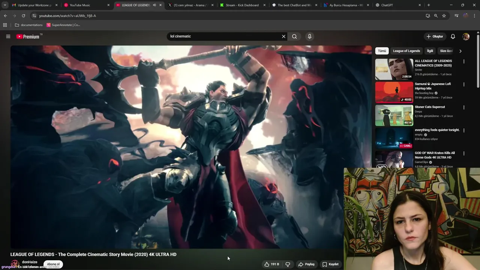Switch to Update your Workzone Gmail tab
Viewport: 480px width, 270px height.
pyautogui.click(x=35, y=5)
